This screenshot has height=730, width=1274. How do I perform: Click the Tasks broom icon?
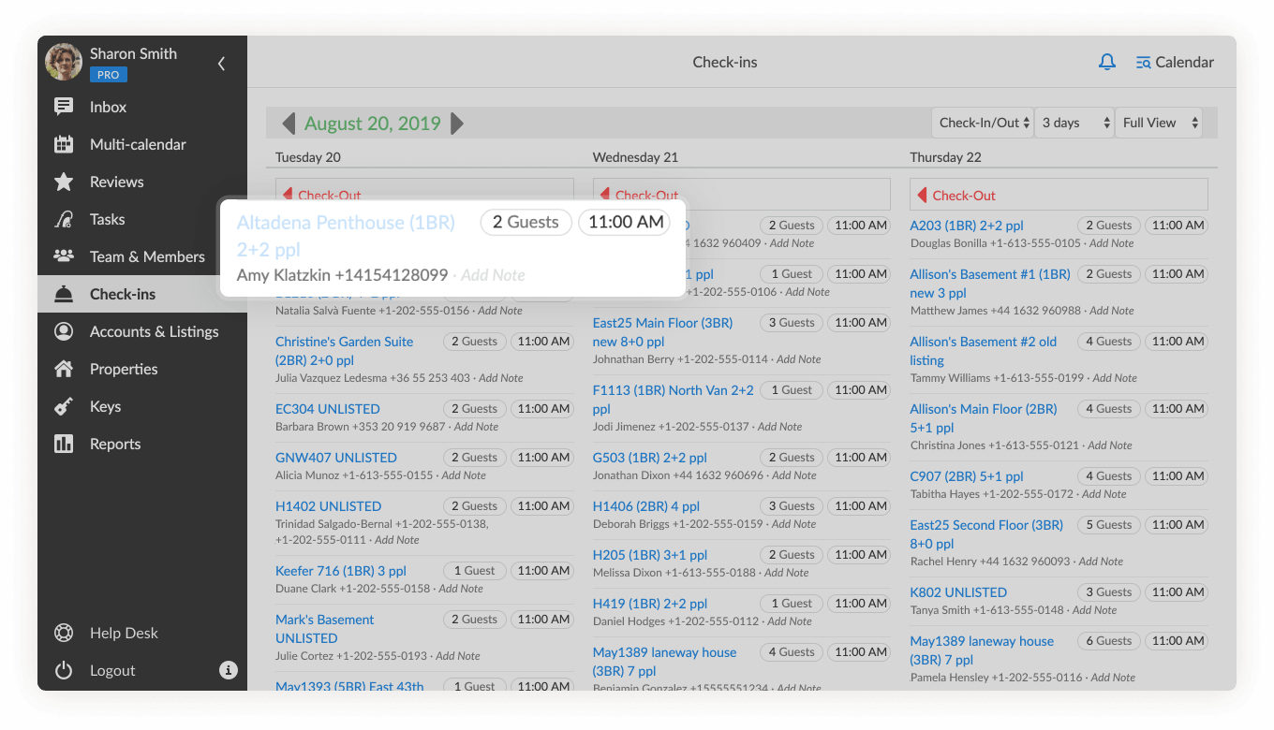pos(64,219)
